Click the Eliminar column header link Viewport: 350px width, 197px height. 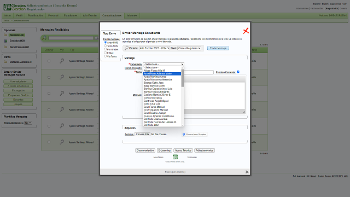pyautogui.click(x=49, y=50)
